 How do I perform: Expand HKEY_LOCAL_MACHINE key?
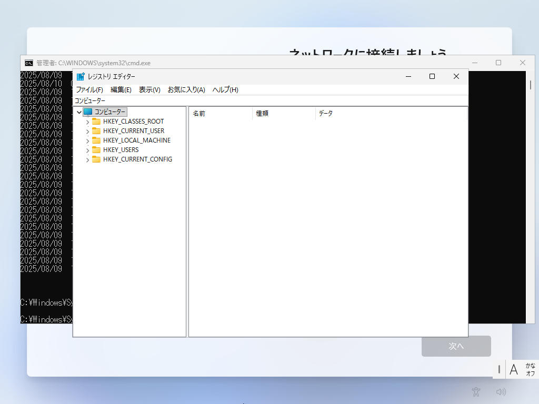pyautogui.click(x=88, y=140)
